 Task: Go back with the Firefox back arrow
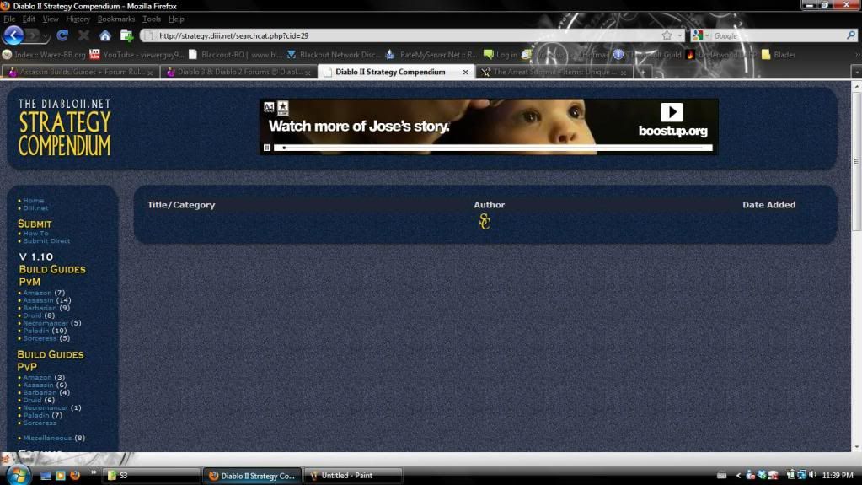pyautogui.click(x=13, y=35)
